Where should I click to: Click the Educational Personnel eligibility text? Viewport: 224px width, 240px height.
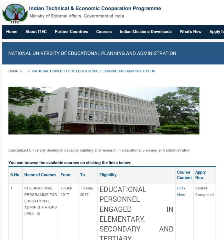pyautogui.click(x=136, y=213)
